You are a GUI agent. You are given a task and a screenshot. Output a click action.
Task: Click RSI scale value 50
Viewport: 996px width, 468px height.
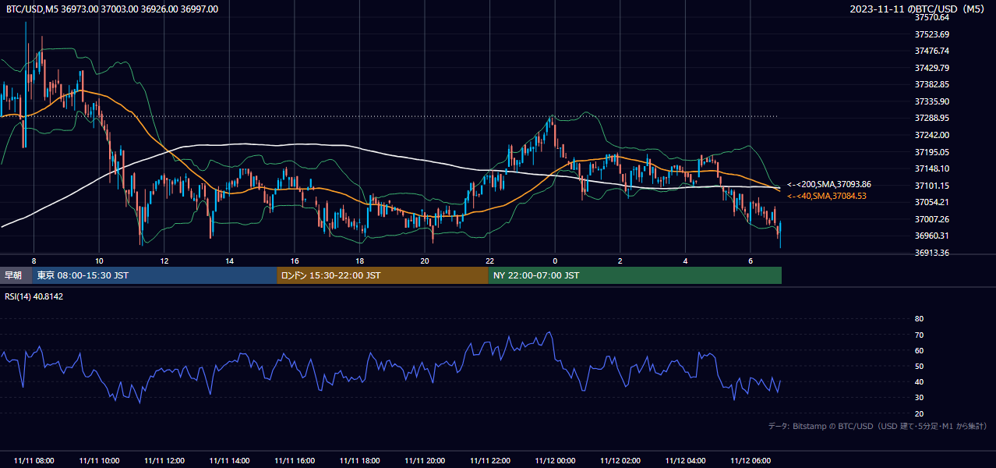click(x=919, y=366)
